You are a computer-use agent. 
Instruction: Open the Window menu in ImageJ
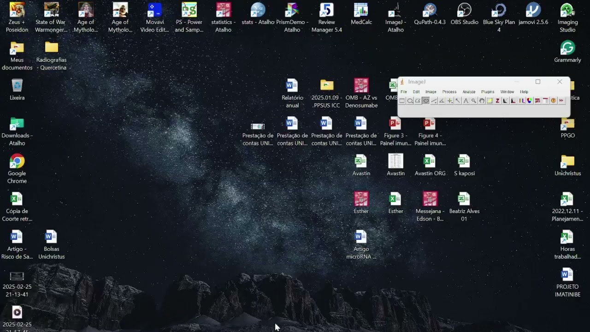coord(507,92)
